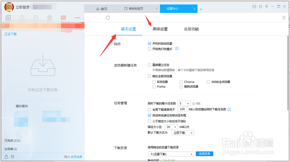Close the 新的标签页 tab
This screenshot has height=162, width=290.
pos(157,9)
